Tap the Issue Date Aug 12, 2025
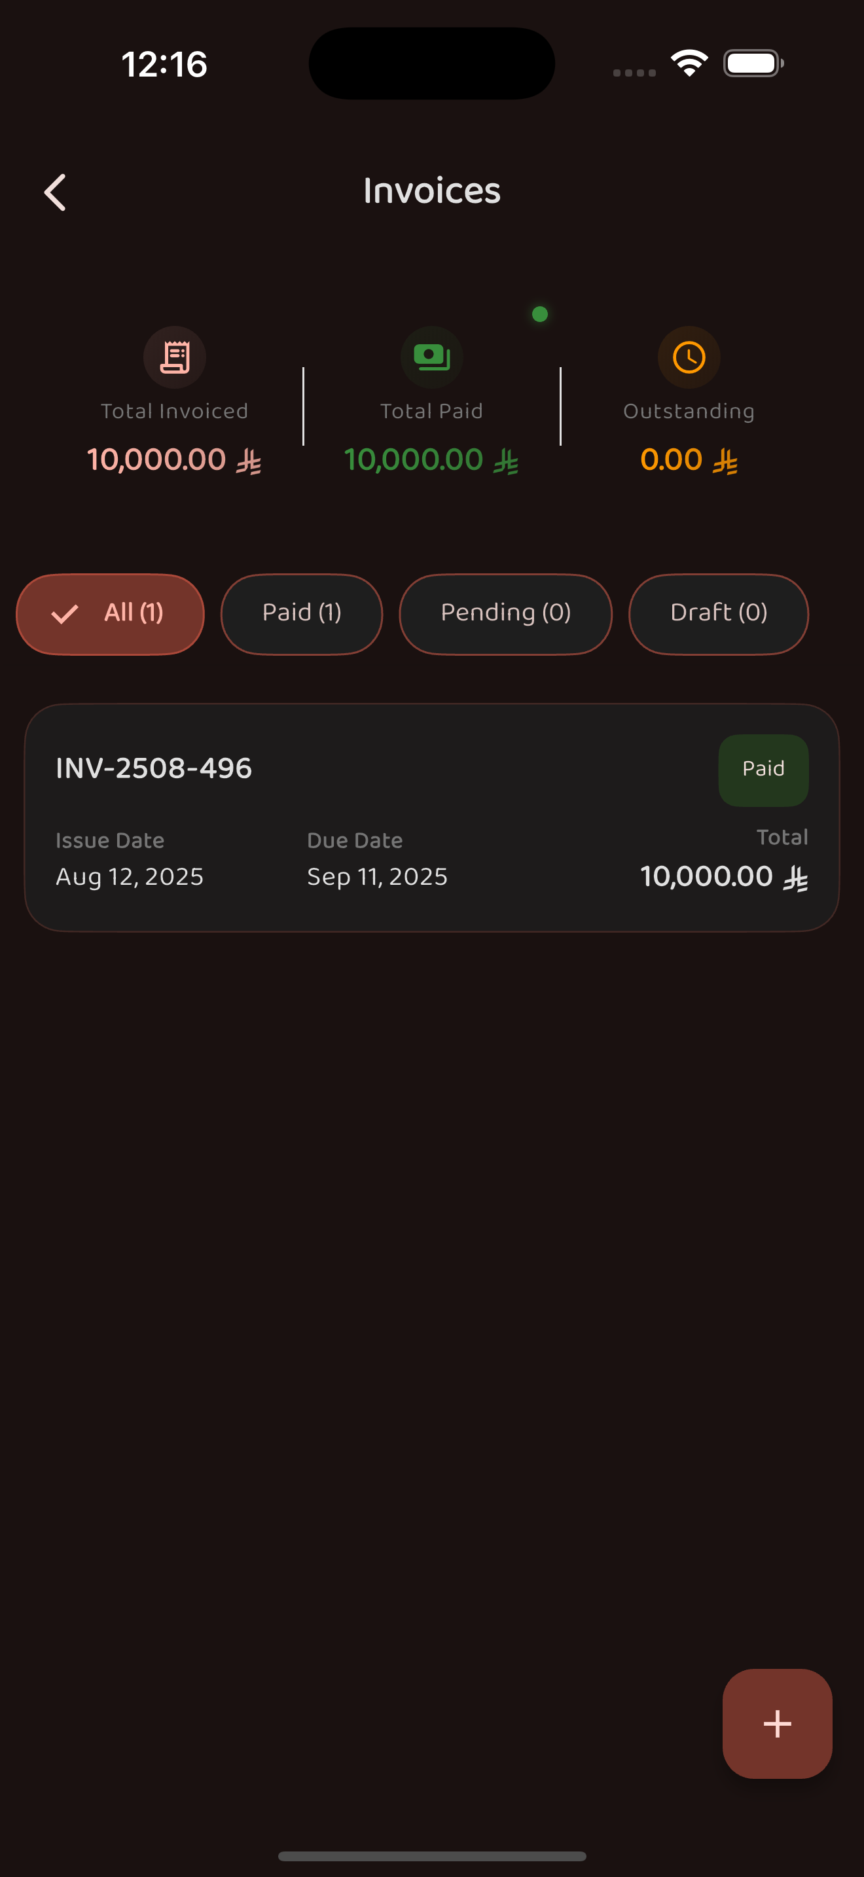 [130, 876]
